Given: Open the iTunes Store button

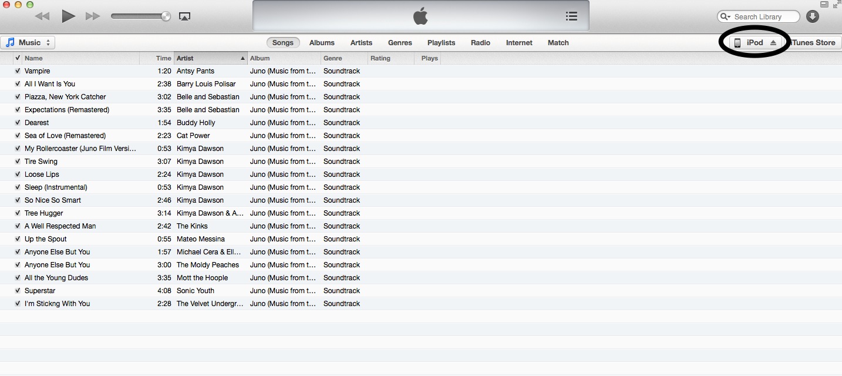Looking at the screenshot, I should coord(815,43).
